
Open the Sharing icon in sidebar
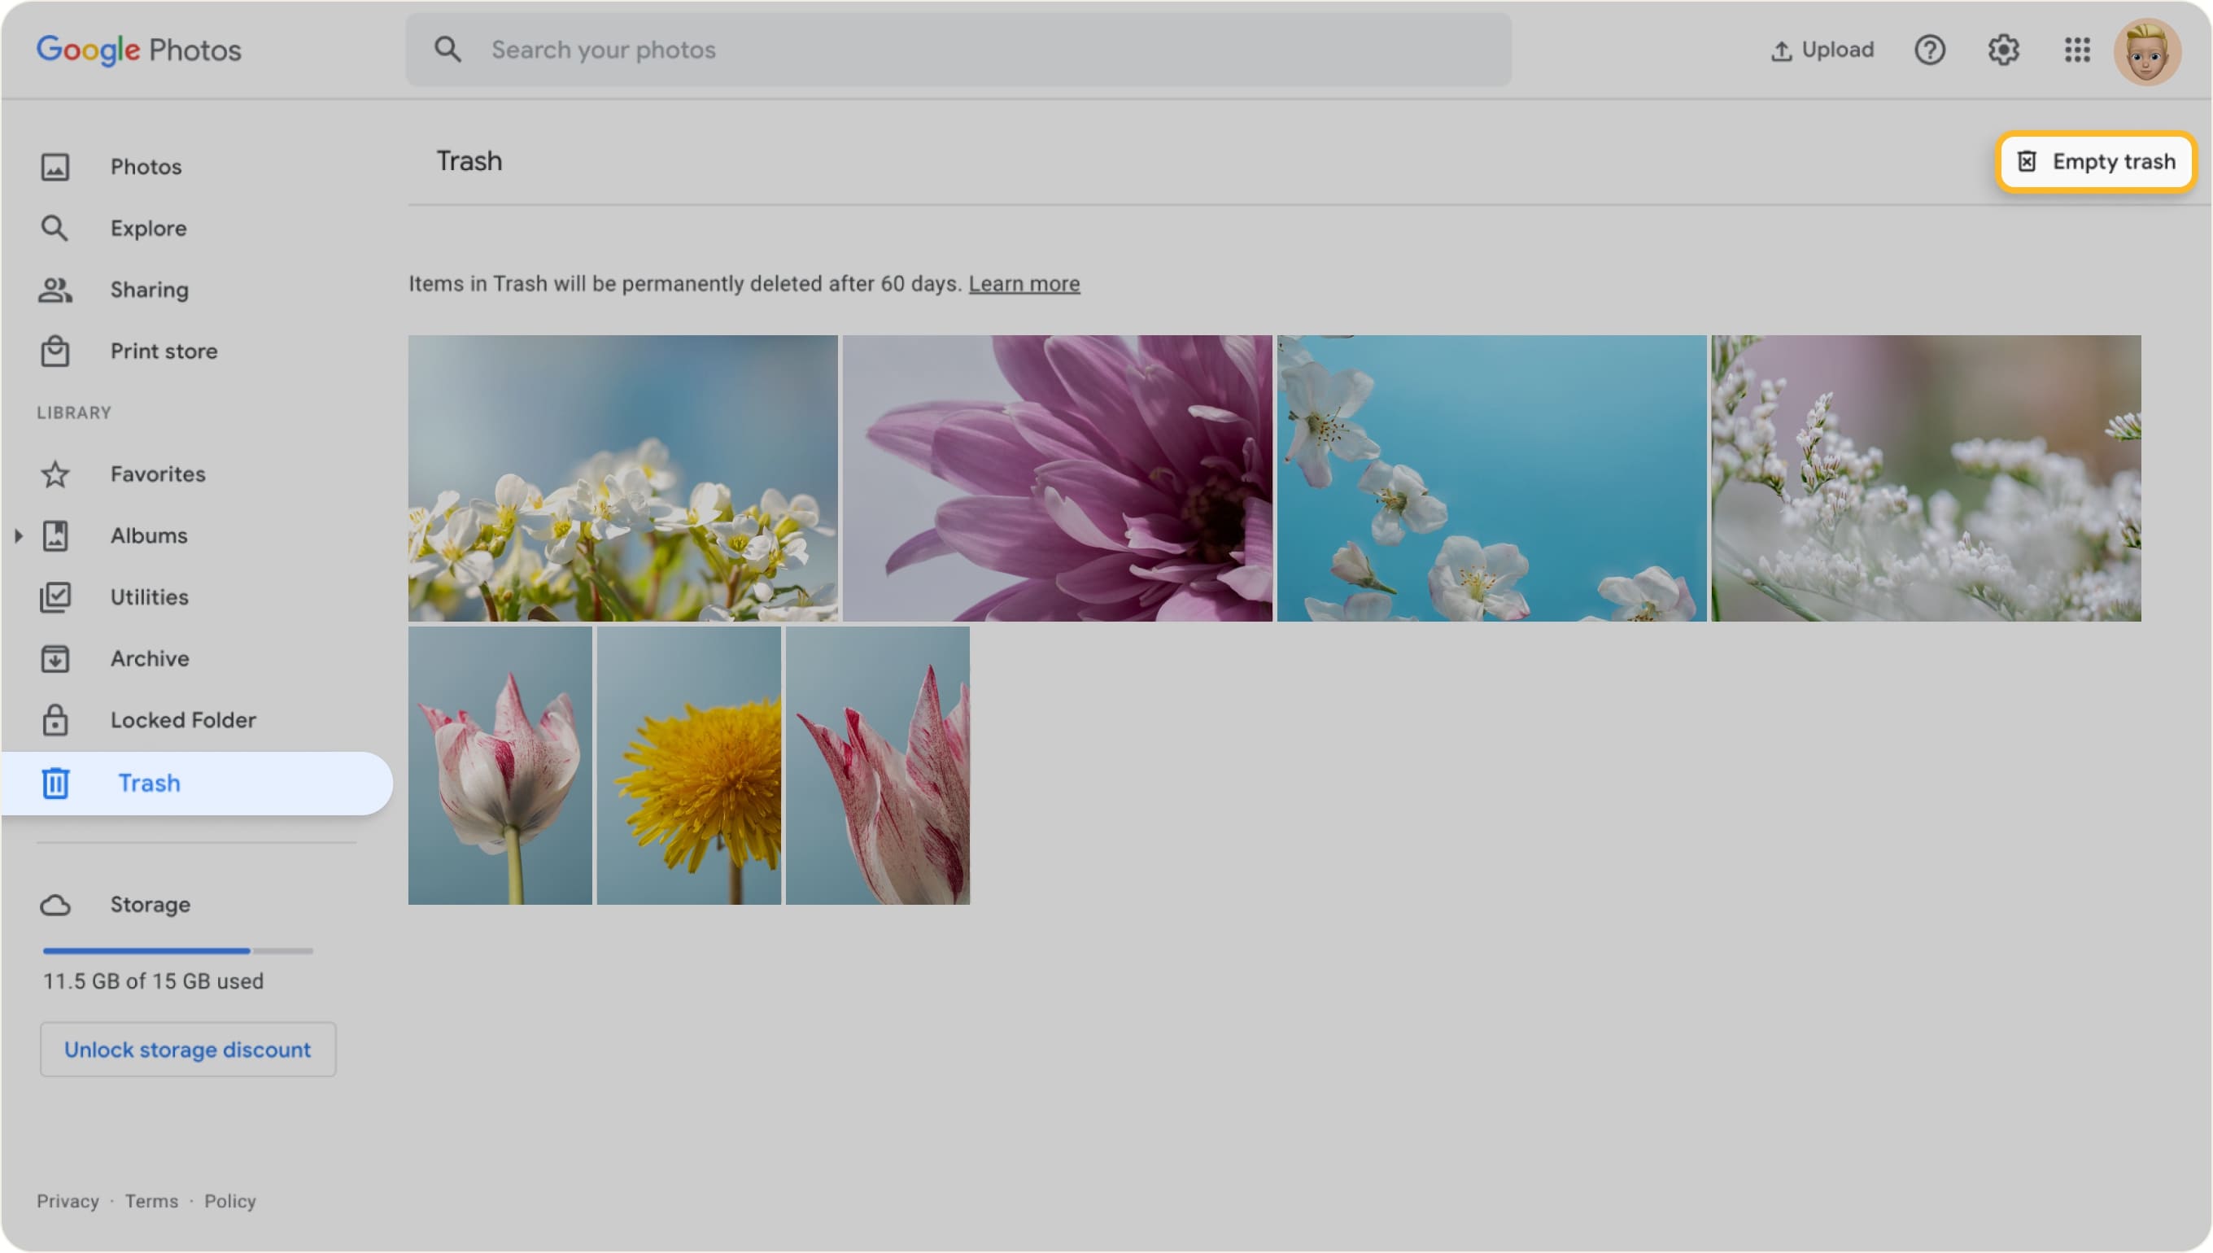55,289
